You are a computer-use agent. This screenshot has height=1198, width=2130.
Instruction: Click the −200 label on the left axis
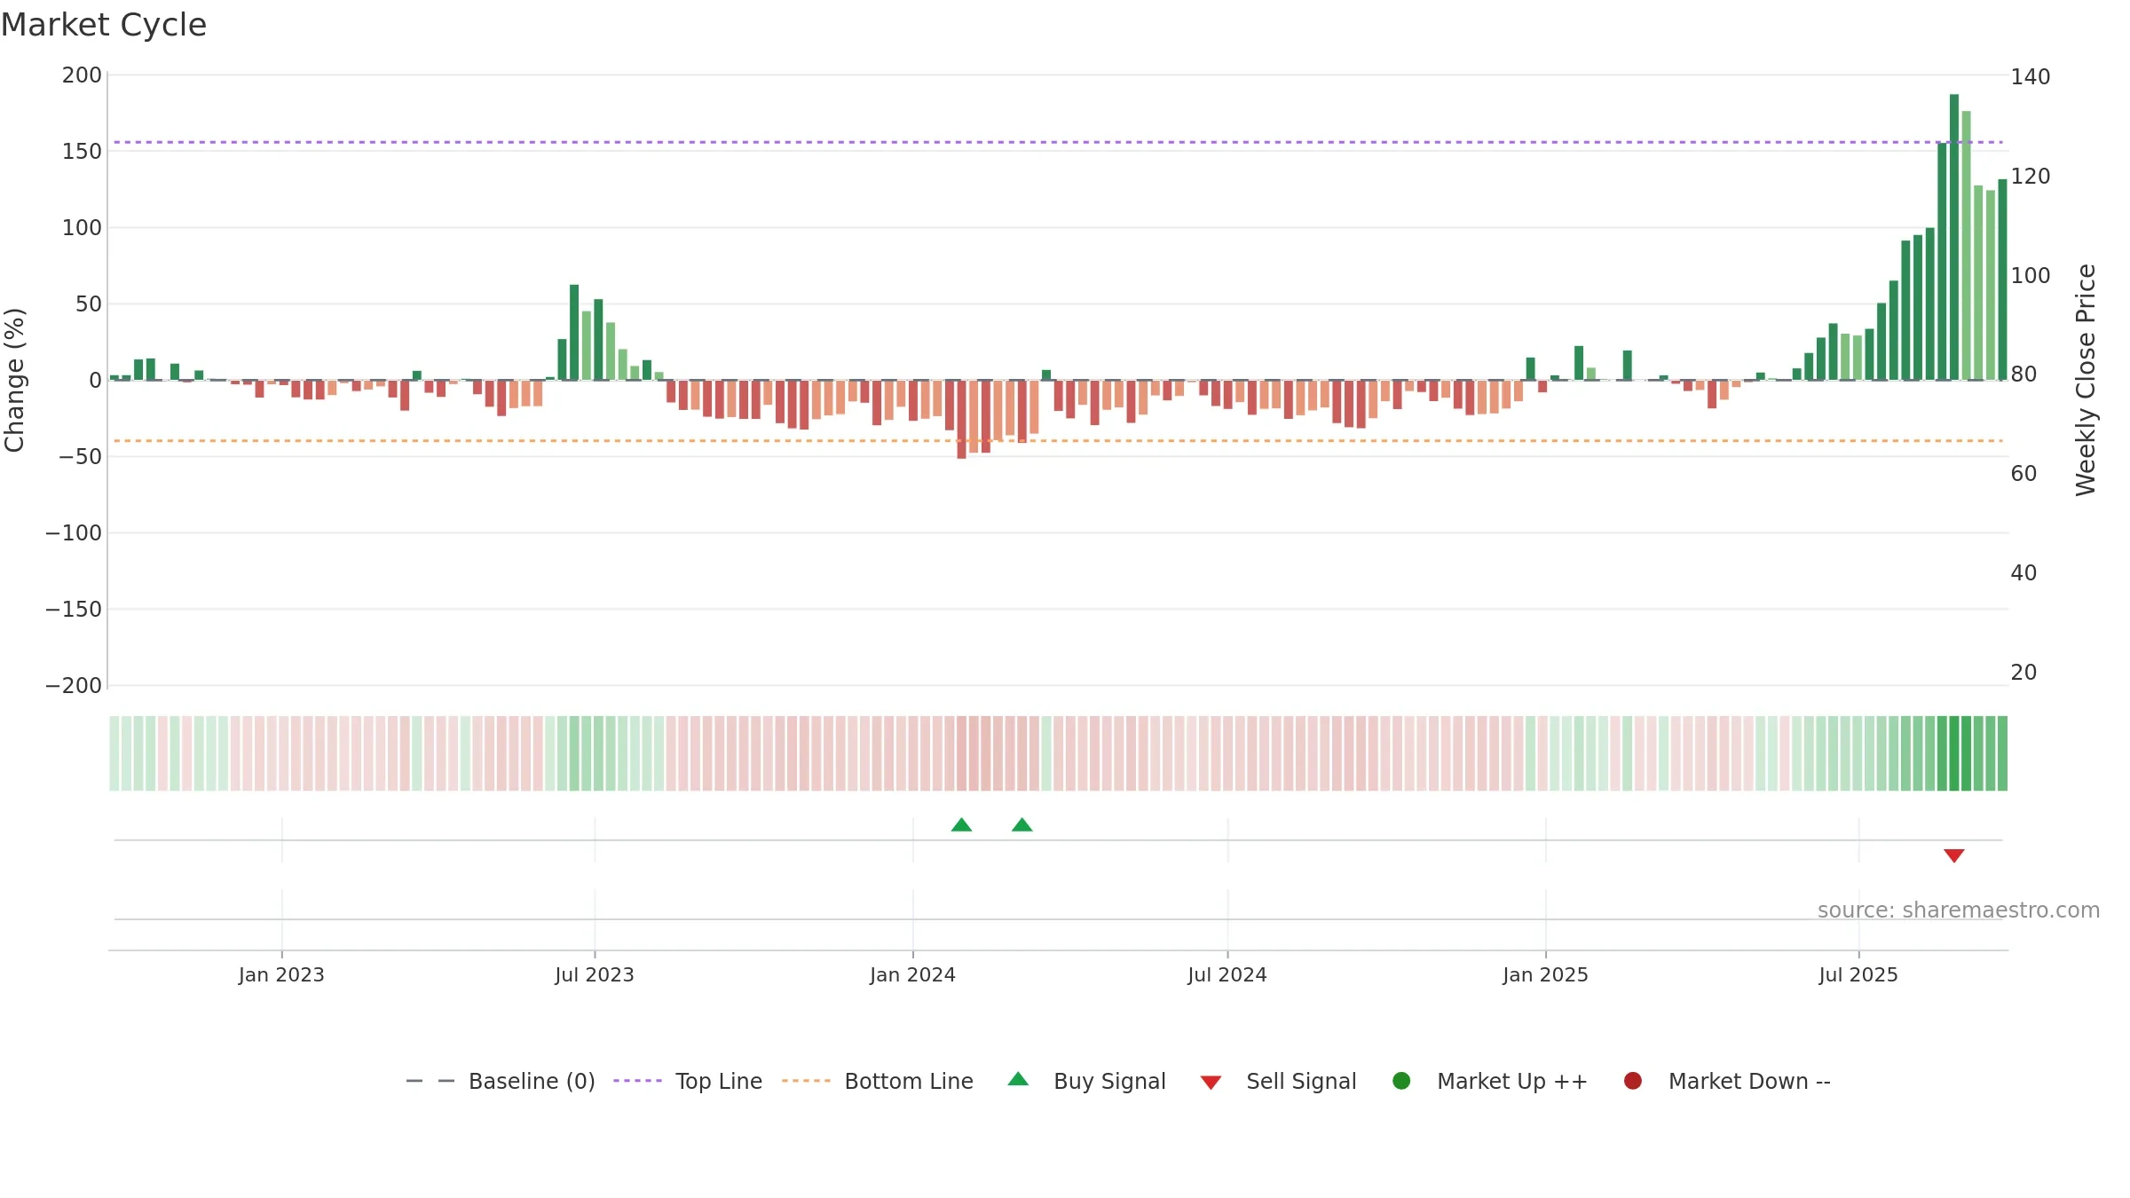point(74,686)
